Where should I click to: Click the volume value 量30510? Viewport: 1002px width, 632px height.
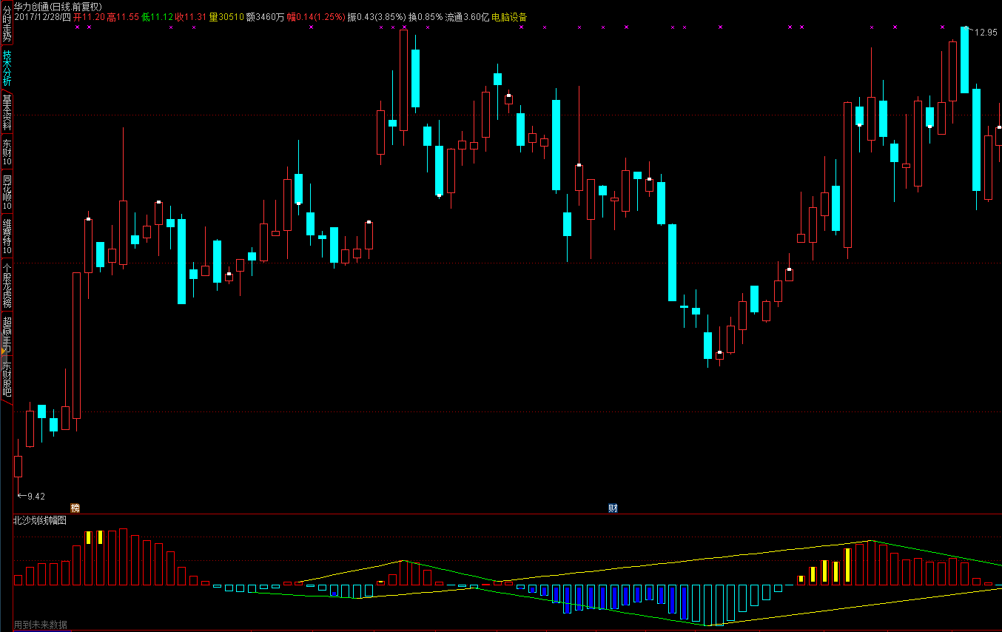click(226, 16)
